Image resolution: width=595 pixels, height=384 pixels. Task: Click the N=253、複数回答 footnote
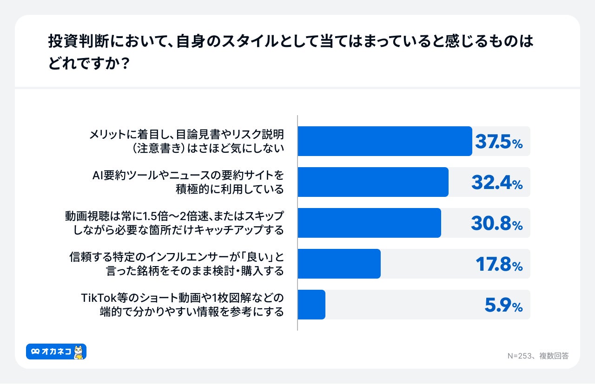coord(538,356)
